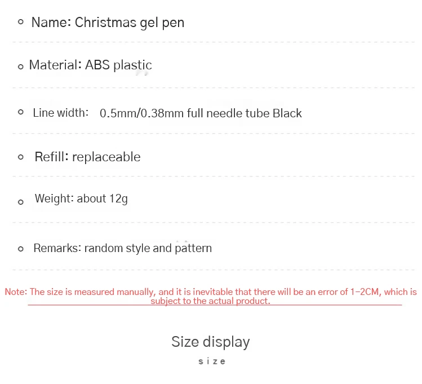
Task: Select the "Material: ABS plastic" text
Action: tap(90, 65)
